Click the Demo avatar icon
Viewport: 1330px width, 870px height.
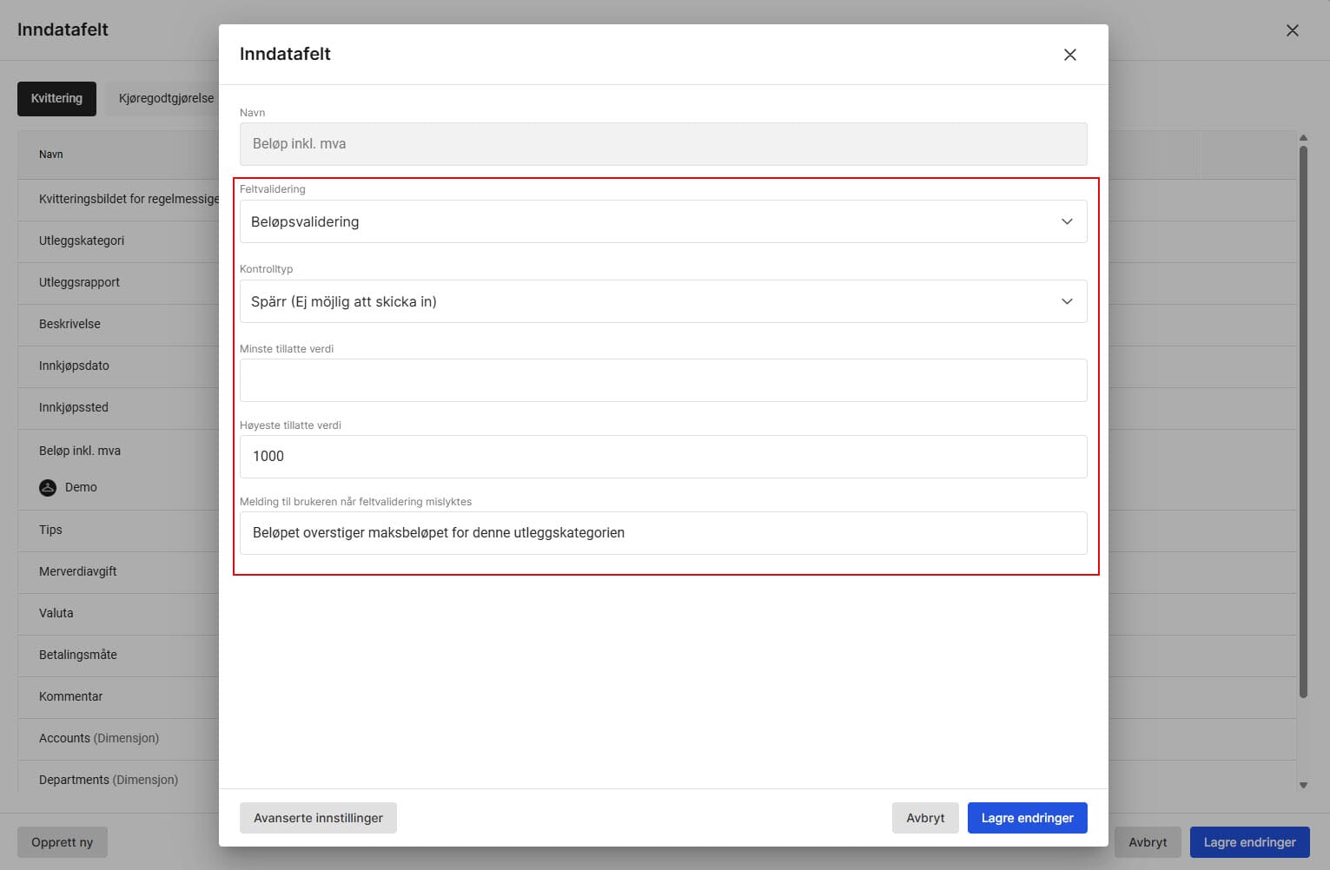[48, 488]
